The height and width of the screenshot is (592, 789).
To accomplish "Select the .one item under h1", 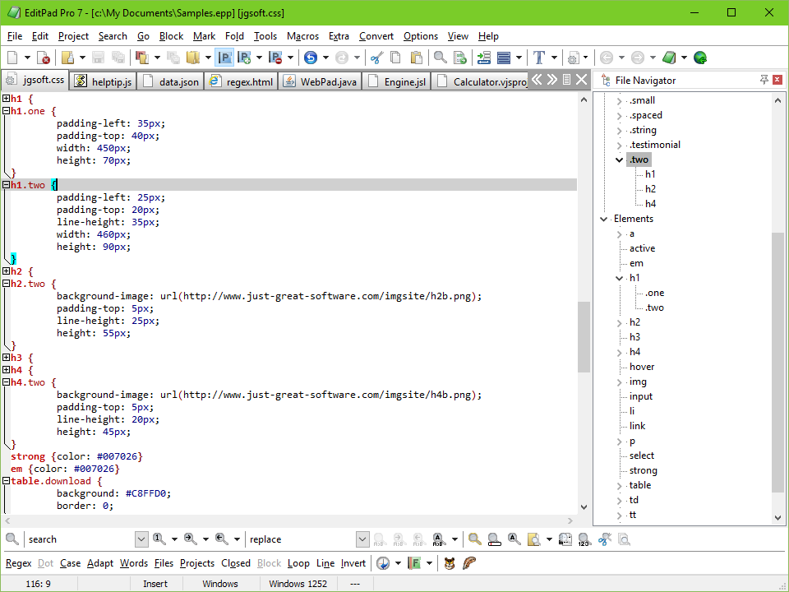I will [x=655, y=293].
